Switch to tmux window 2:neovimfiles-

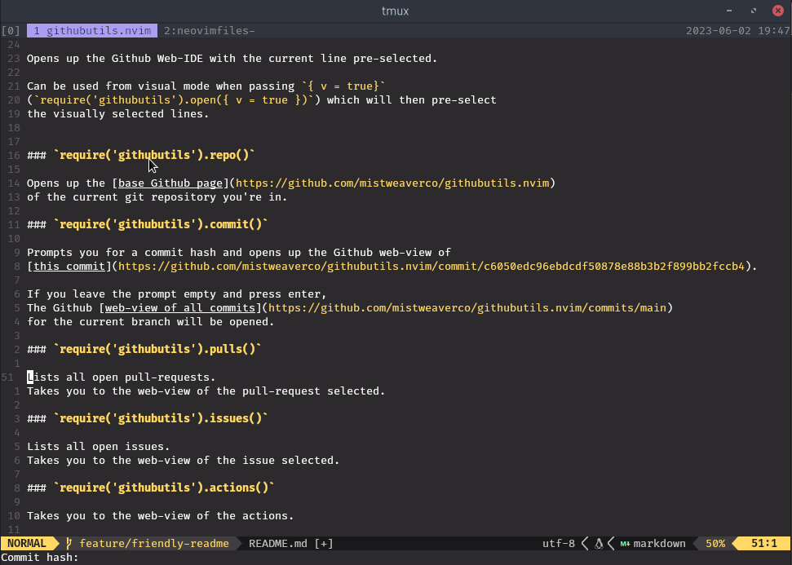click(209, 31)
